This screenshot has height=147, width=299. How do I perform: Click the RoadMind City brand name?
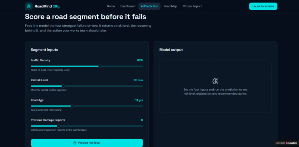point(47,6)
